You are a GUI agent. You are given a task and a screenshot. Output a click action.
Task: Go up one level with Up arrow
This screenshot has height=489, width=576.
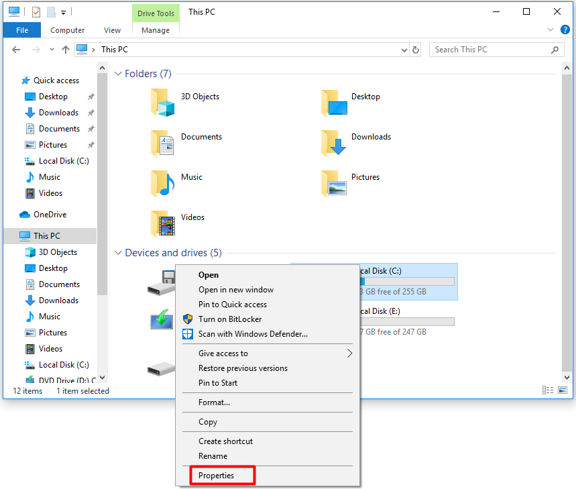click(x=66, y=50)
